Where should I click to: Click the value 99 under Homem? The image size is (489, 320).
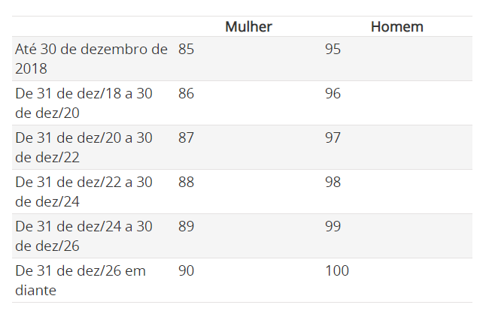pos(333,226)
